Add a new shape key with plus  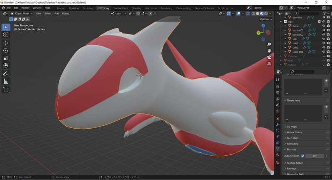326,107
